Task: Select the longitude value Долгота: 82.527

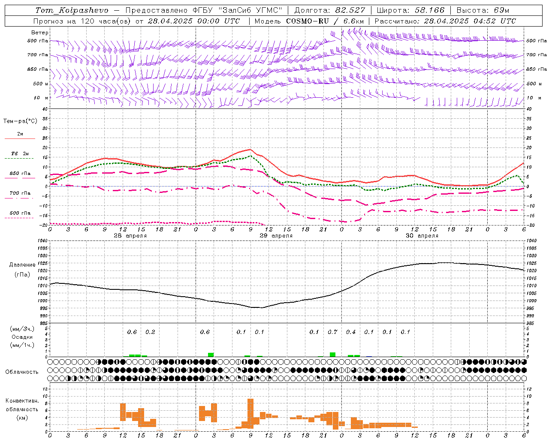Action: point(330,10)
